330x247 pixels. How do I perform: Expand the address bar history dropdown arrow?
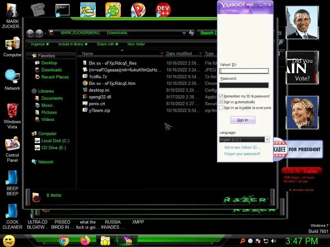click(184, 33)
